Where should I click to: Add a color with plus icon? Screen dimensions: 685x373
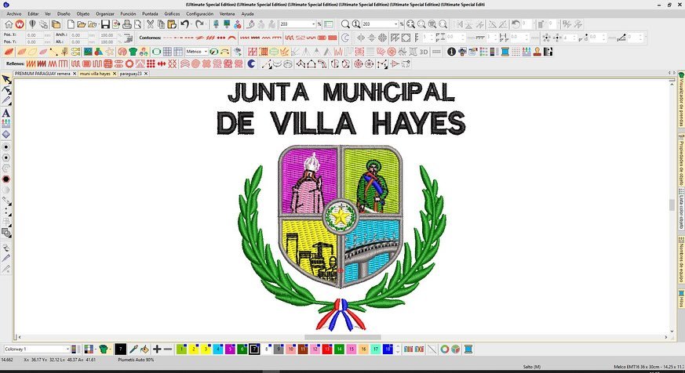[157, 349]
